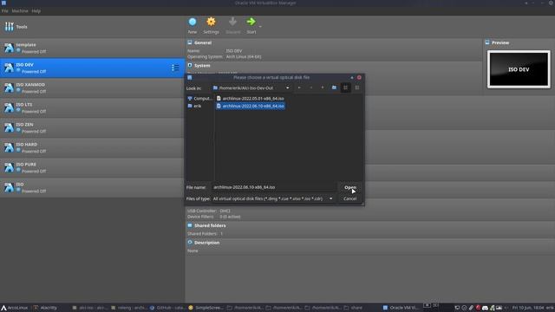The width and height of the screenshot is (555, 312).
Task: Switch file dialog to list view
Action: 345,88
